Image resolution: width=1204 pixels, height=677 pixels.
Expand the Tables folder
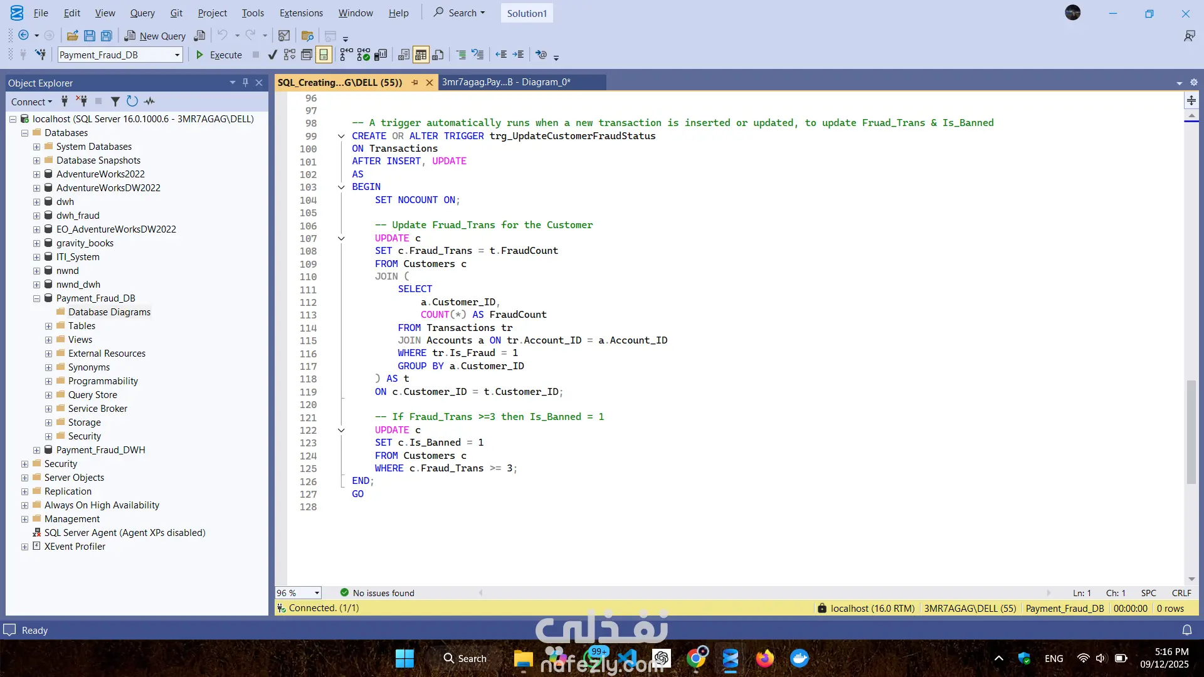49,326
